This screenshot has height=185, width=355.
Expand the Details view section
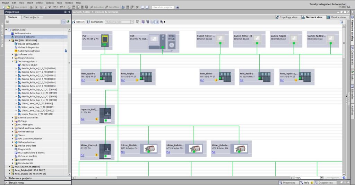point(6,183)
